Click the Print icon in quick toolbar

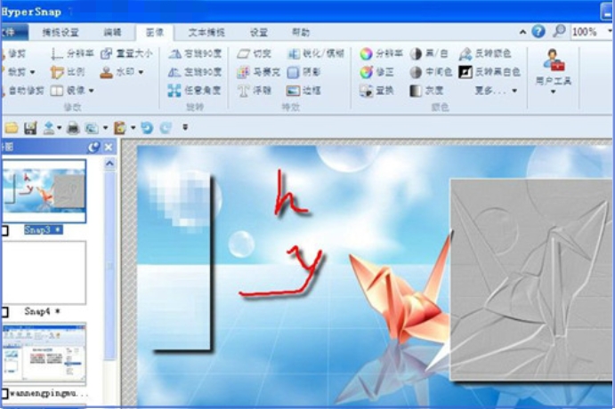tap(73, 128)
